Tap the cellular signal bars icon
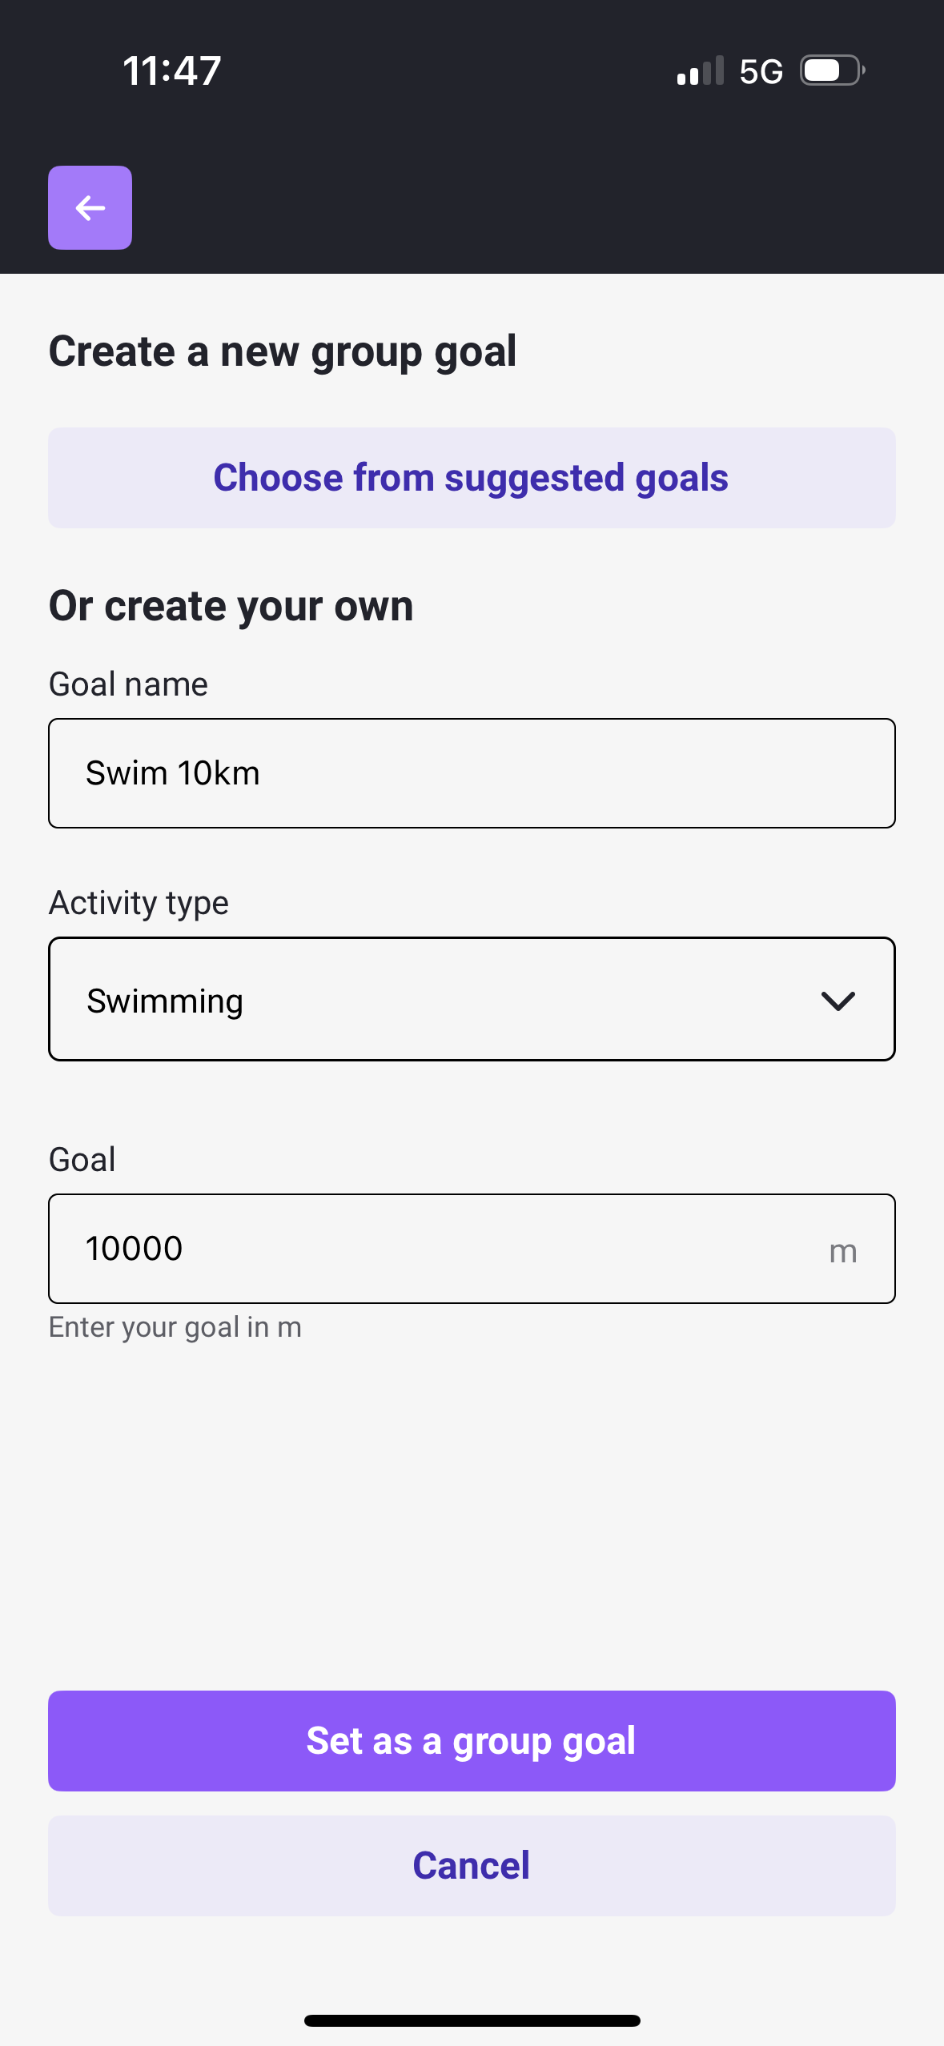This screenshot has height=2046, width=944. (701, 70)
